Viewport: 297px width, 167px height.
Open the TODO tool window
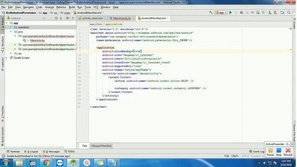[69, 152]
